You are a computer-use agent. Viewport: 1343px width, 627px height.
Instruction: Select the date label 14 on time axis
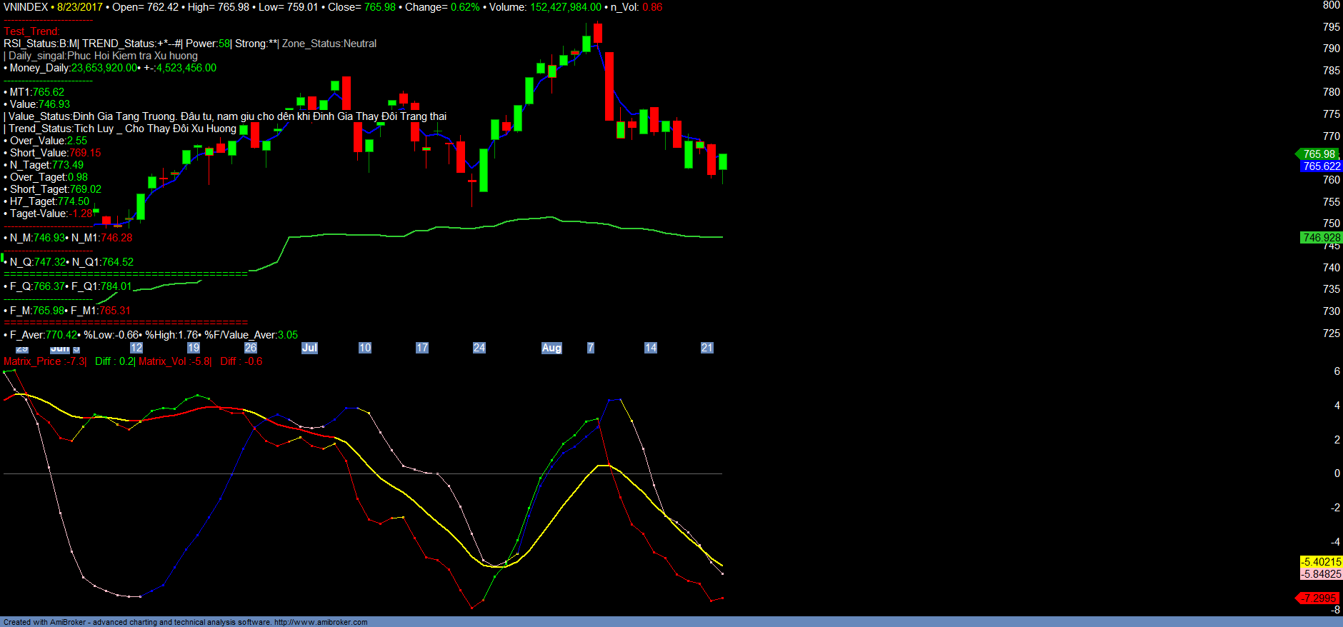[x=650, y=348]
